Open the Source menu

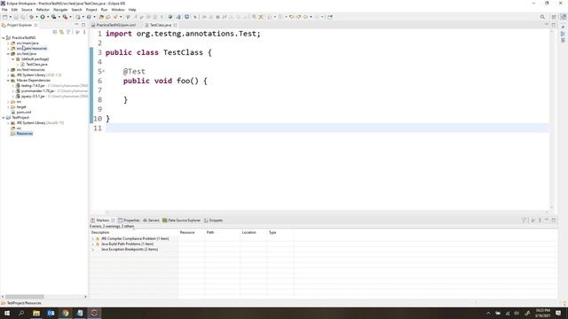(27, 10)
